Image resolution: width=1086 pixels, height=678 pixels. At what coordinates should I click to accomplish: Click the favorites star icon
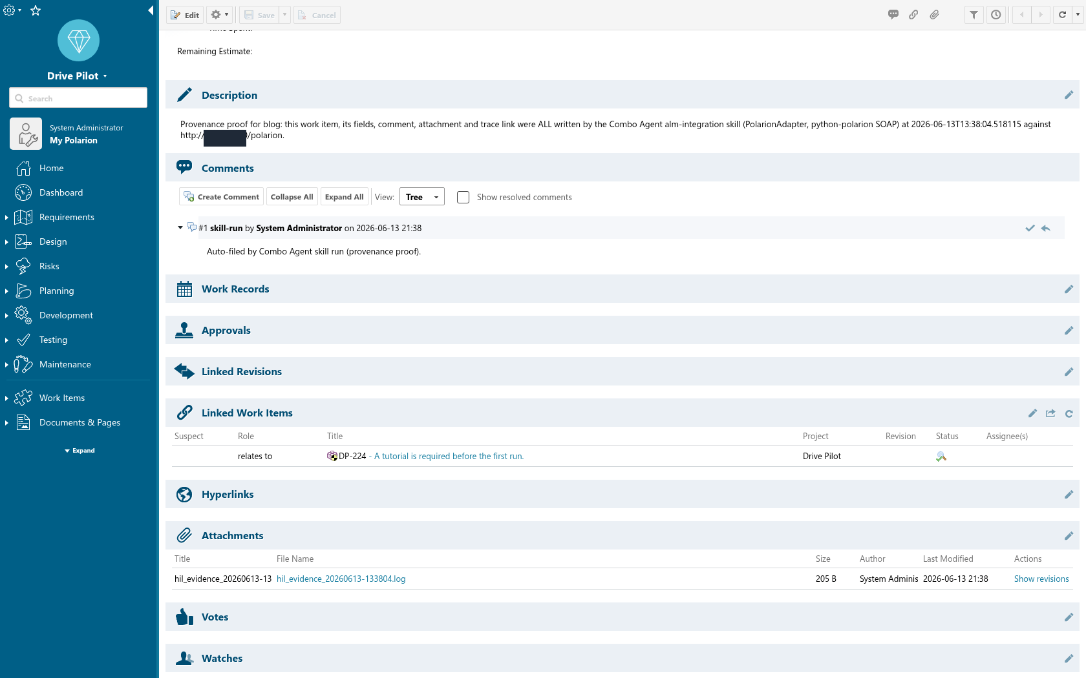36,10
